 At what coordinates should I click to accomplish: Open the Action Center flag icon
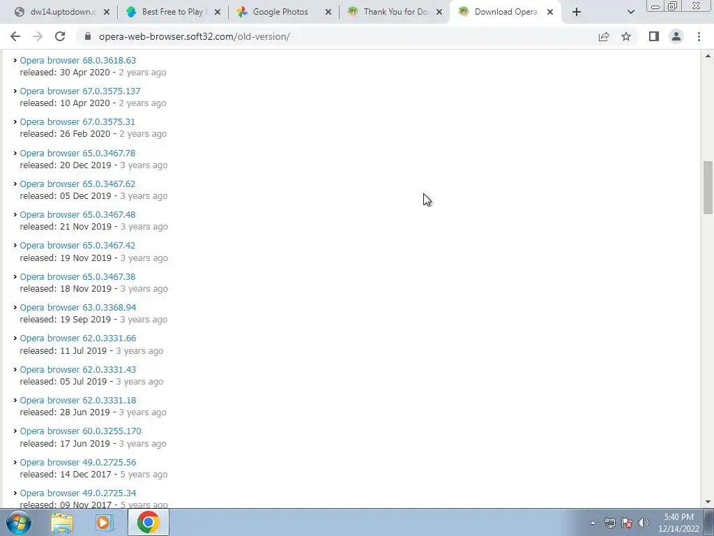[x=627, y=523]
